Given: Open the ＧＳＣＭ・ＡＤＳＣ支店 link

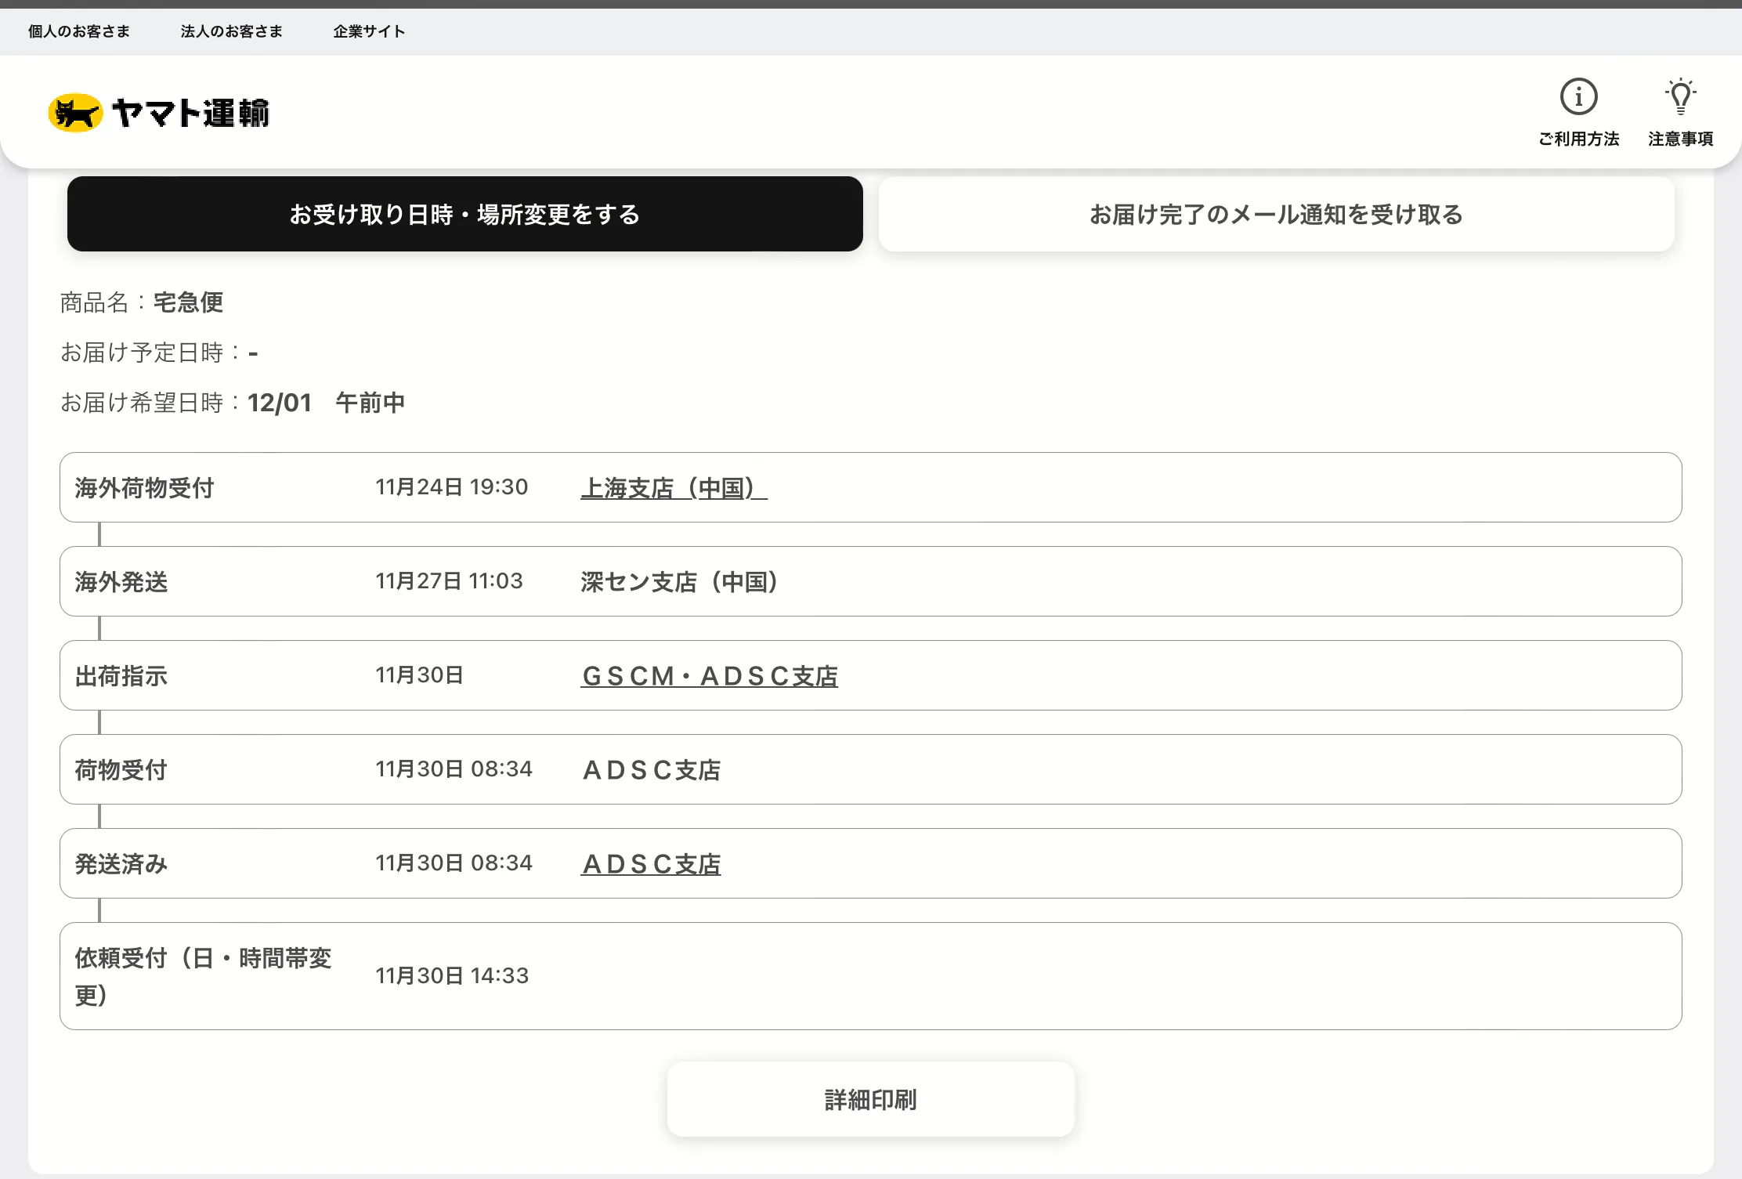Looking at the screenshot, I should click(x=709, y=676).
